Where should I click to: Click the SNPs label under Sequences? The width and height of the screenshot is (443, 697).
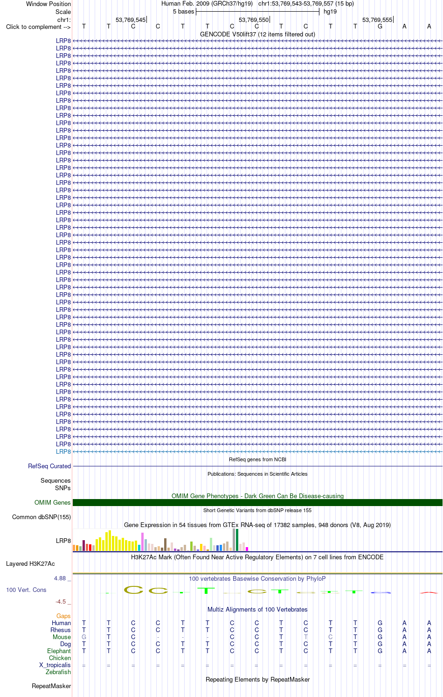click(x=63, y=488)
